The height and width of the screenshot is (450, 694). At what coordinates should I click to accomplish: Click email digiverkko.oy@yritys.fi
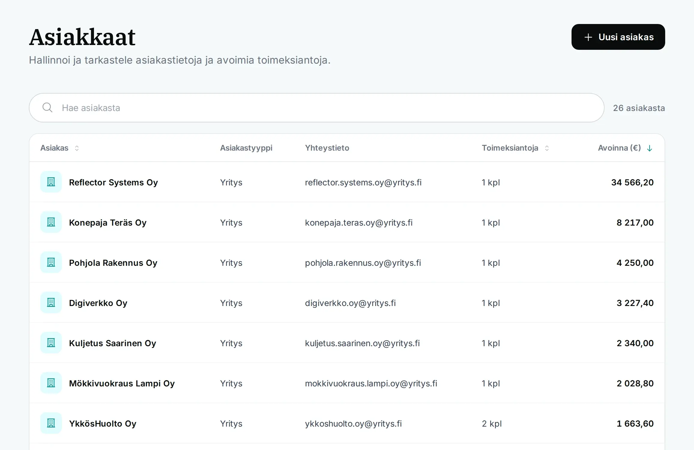tap(350, 303)
